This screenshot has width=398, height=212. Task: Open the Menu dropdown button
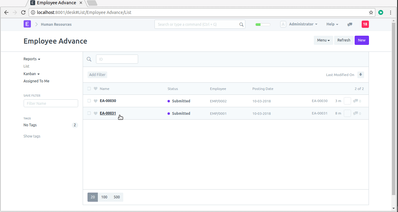pyautogui.click(x=323, y=40)
